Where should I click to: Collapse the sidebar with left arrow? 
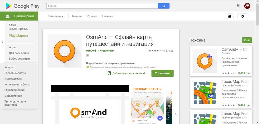coord(2,42)
